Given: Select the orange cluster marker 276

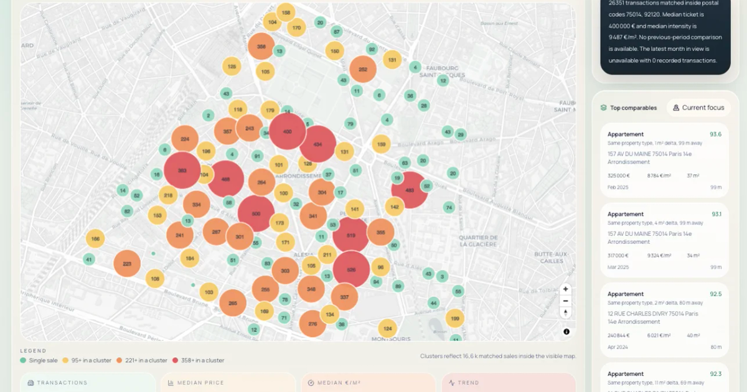Looking at the screenshot, I should (312, 324).
